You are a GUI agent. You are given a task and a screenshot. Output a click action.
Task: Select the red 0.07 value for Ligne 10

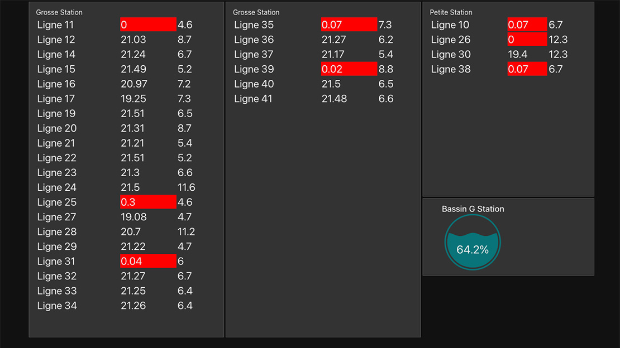point(527,25)
